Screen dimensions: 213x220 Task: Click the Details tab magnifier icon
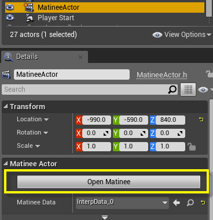pyautogui.click(x=9, y=57)
